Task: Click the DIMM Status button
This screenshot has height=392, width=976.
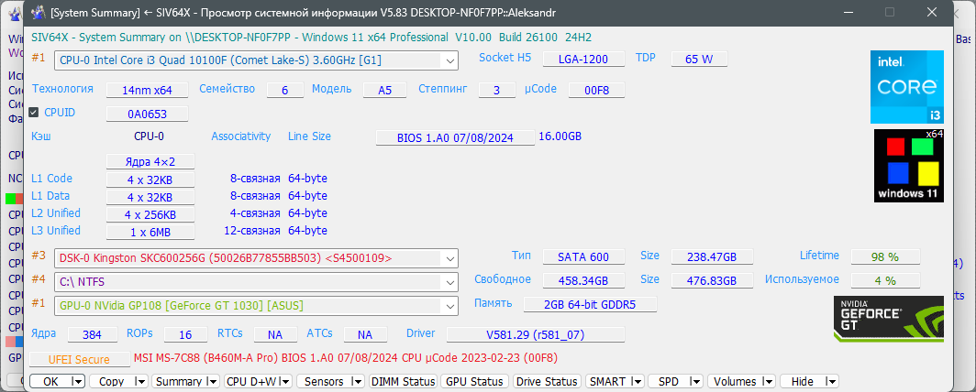Action: 404,381
